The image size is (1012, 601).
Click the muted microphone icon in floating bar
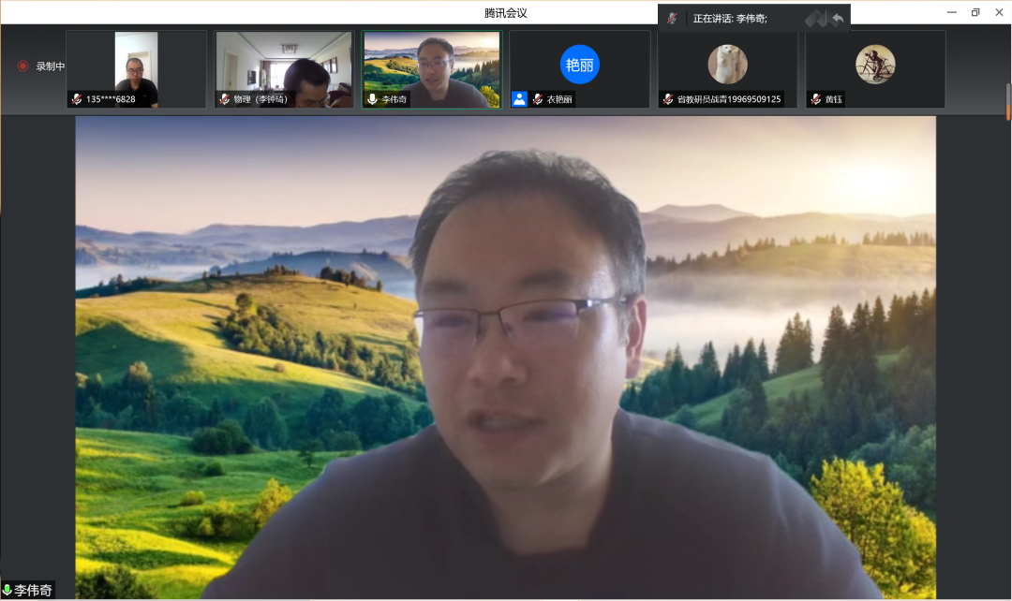click(672, 19)
